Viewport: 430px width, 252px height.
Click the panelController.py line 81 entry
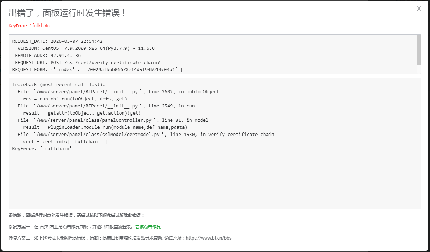pos(113,120)
